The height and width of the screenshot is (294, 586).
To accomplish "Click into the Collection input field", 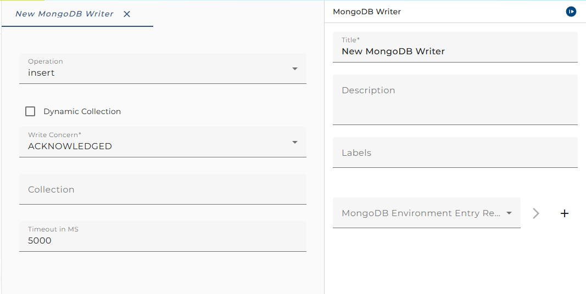I will 163,189.
